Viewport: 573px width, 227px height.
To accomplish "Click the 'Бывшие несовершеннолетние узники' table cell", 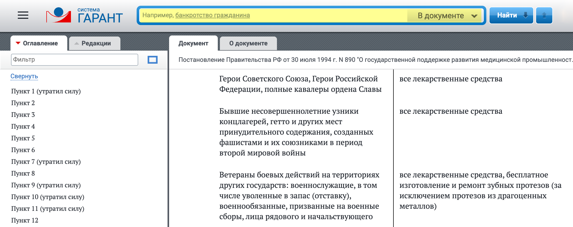I will point(296,132).
